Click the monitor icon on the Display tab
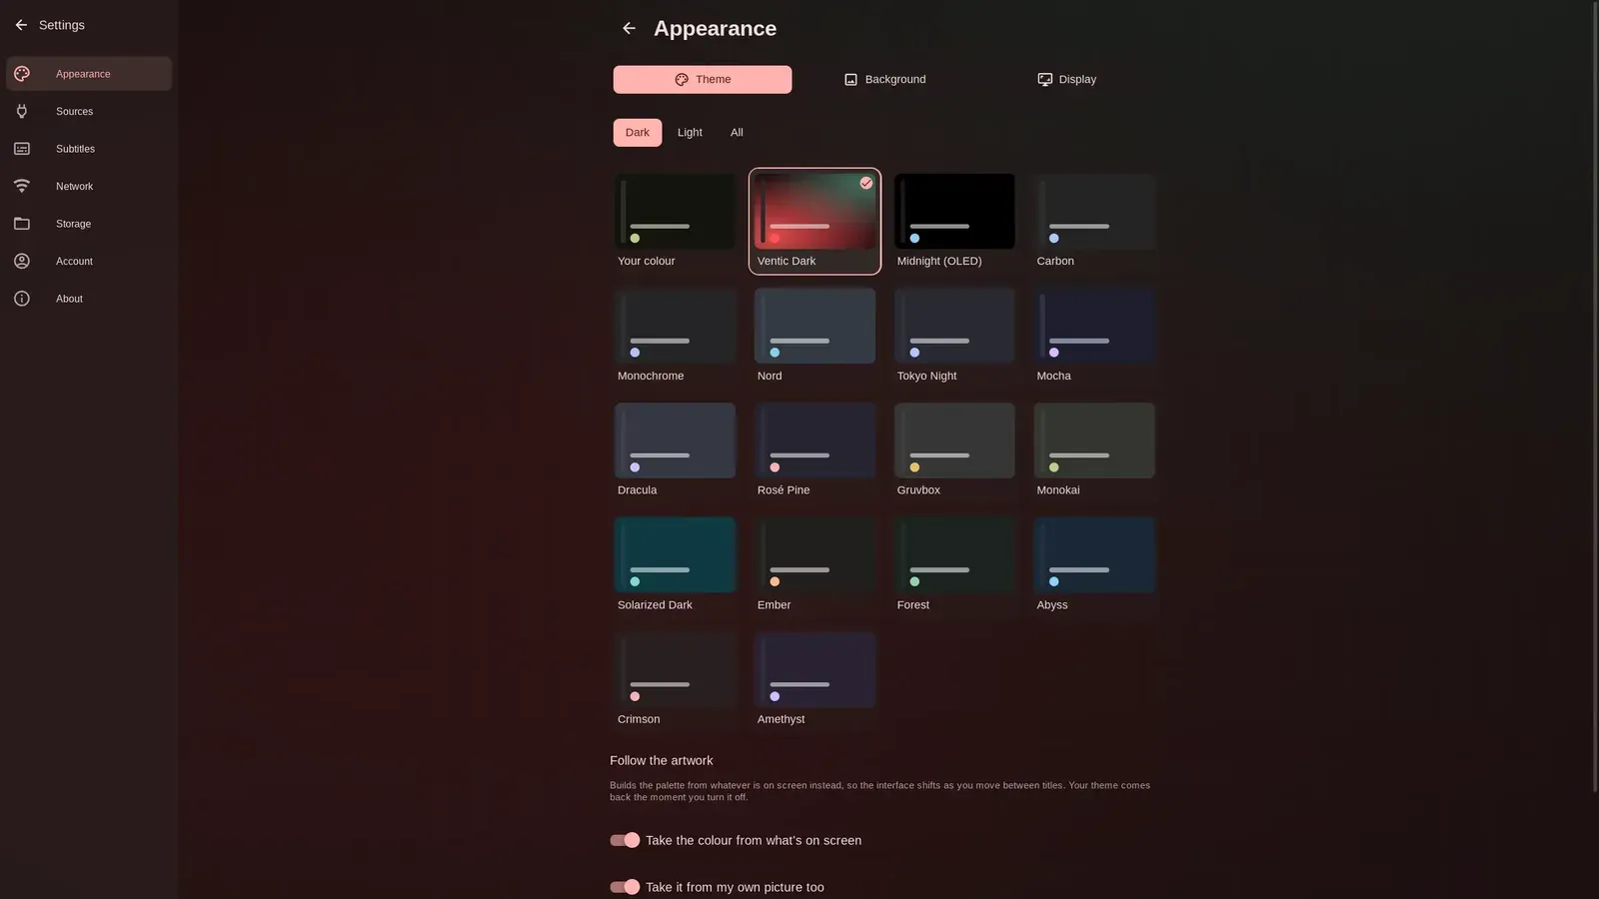Viewport: 1599px width, 899px height. pyautogui.click(x=1044, y=79)
